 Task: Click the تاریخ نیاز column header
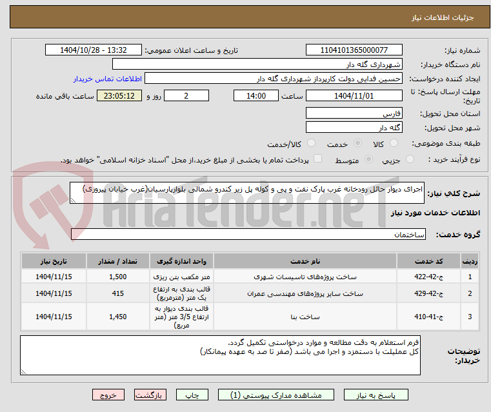[54, 261]
